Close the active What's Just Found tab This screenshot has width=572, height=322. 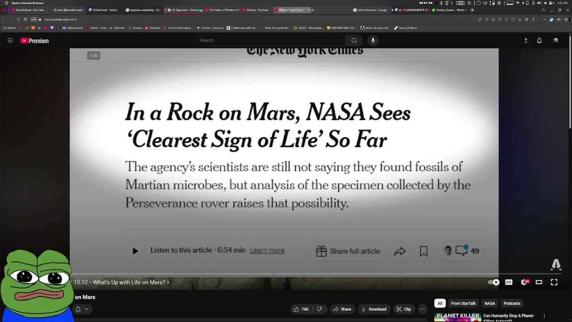[x=308, y=10]
